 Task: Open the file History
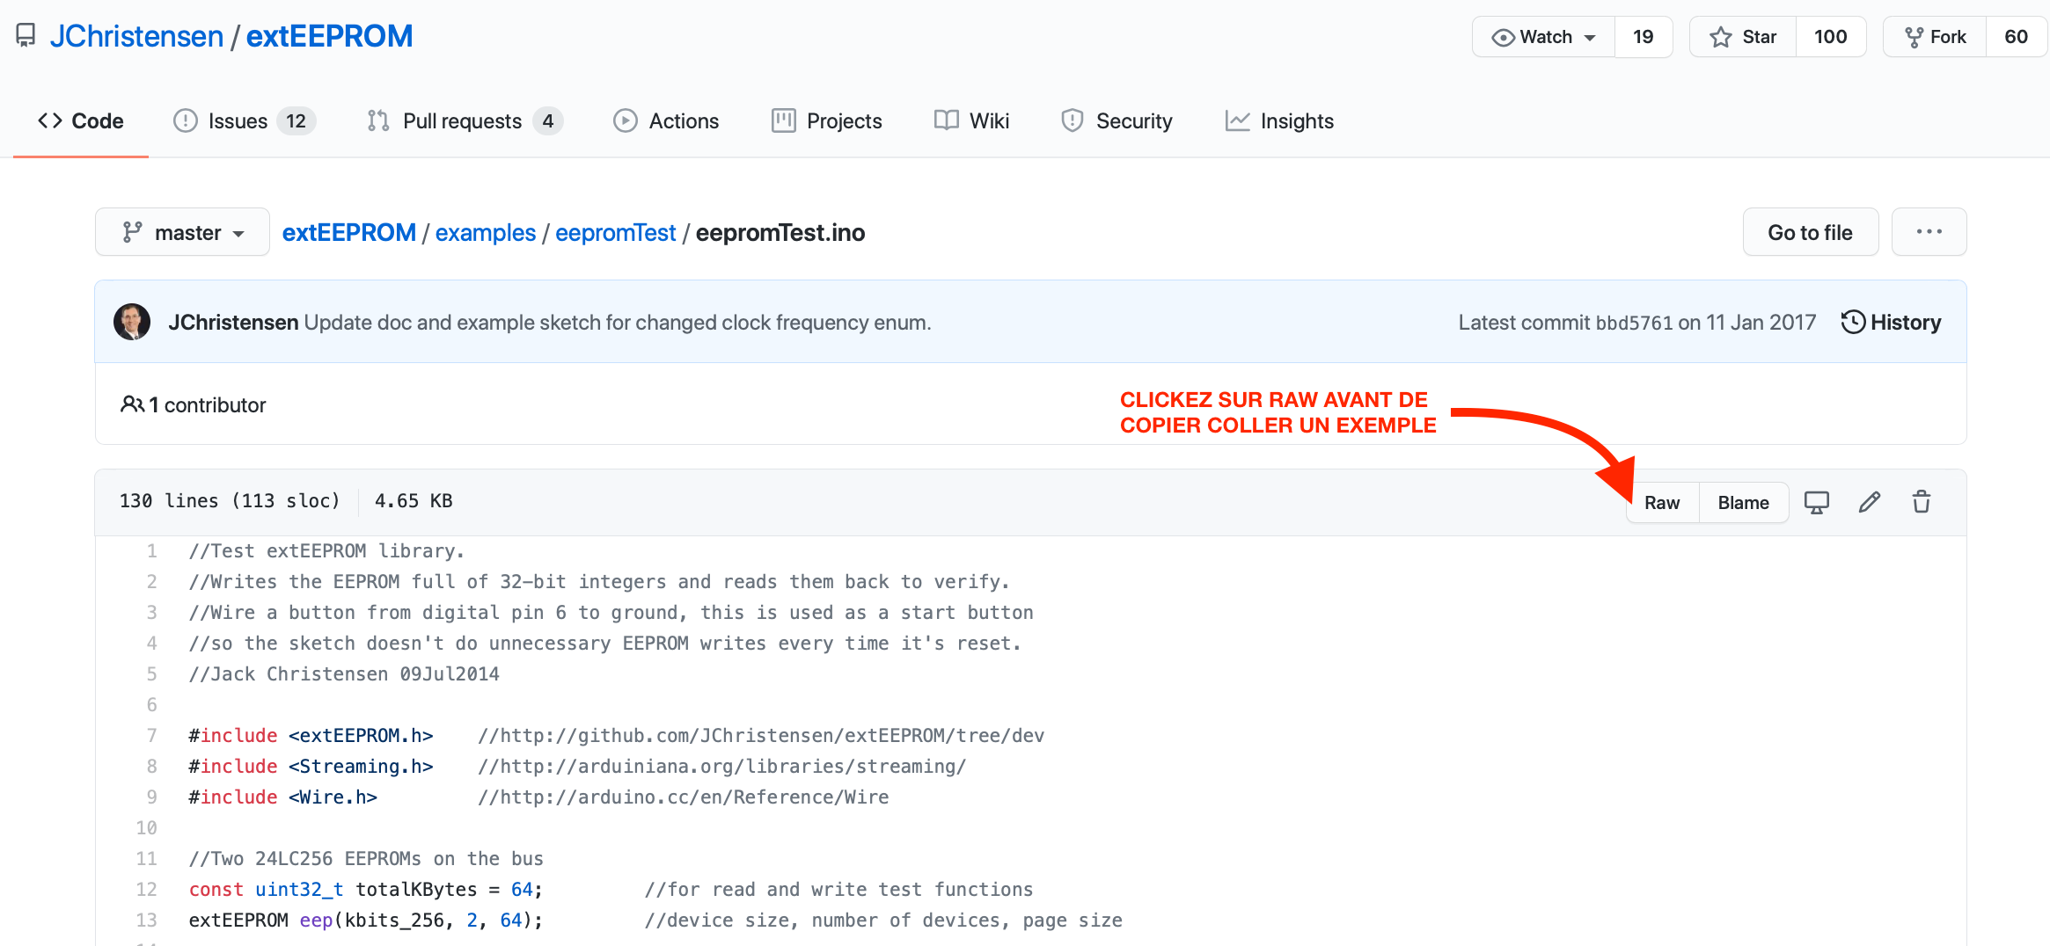pyautogui.click(x=1891, y=323)
